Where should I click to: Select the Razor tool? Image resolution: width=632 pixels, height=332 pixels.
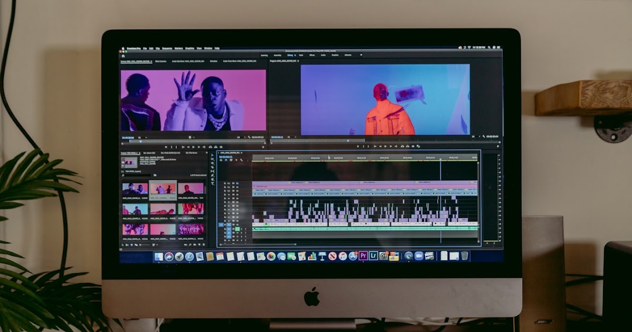(x=212, y=168)
